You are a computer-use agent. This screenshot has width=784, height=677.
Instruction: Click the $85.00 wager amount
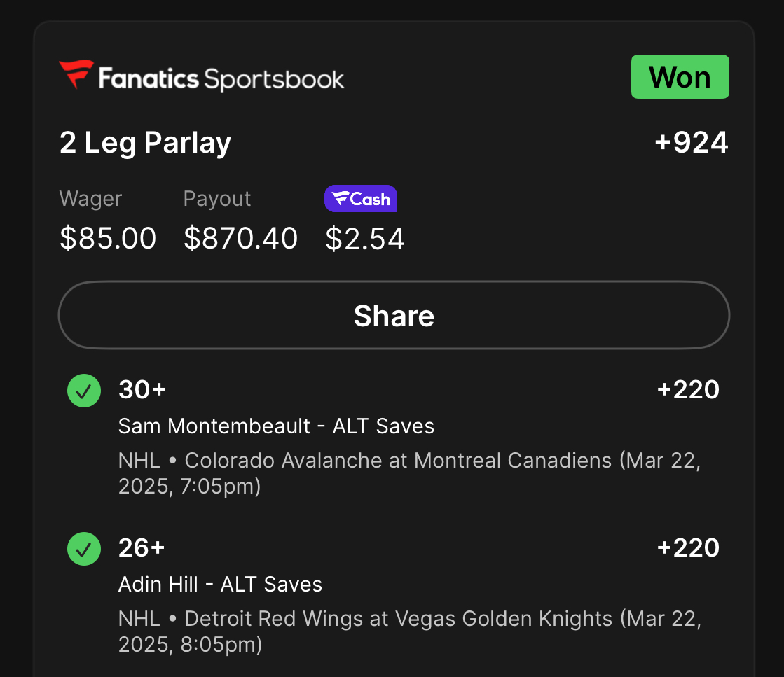[108, 239]
